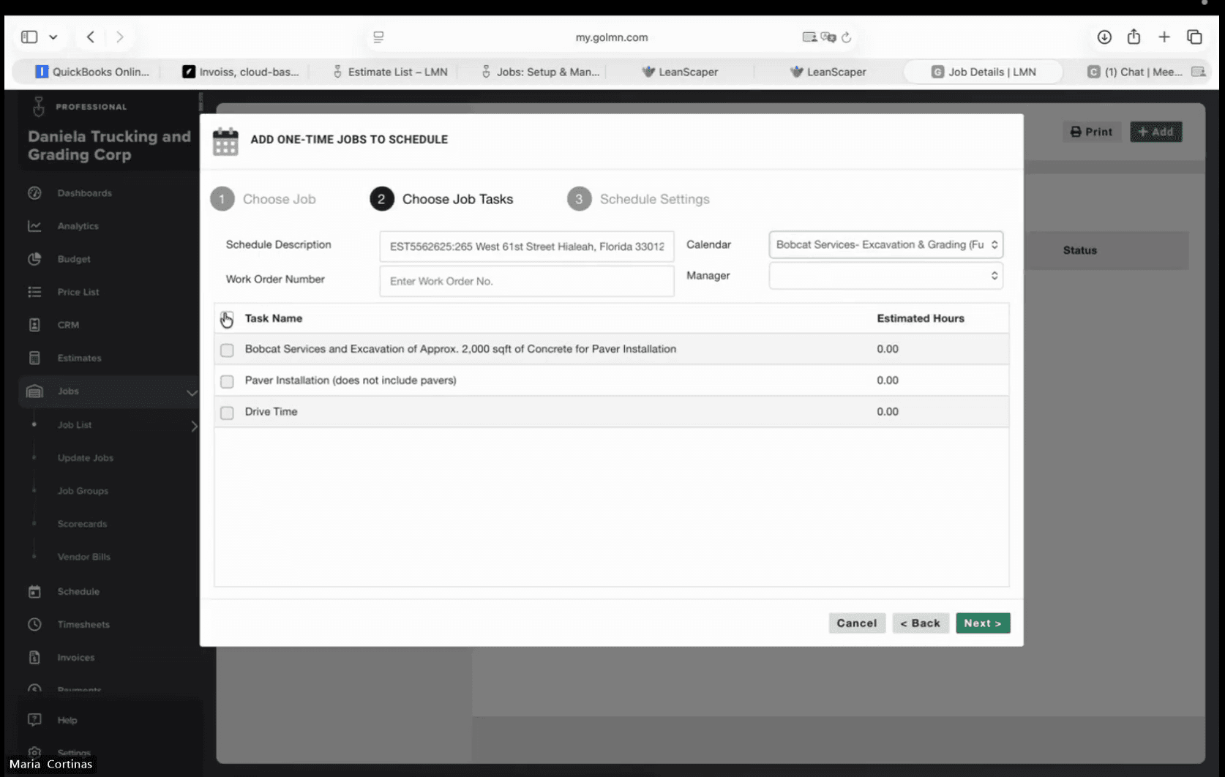Go to step 1 Choose Job
1225x777 pixels.
pyautogui.click(x=263, y=199)
